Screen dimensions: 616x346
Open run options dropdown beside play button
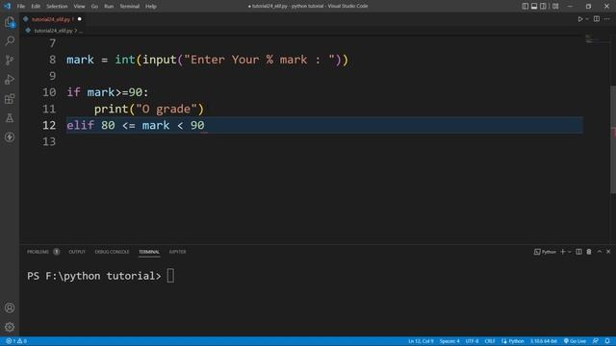coord(587,19)
